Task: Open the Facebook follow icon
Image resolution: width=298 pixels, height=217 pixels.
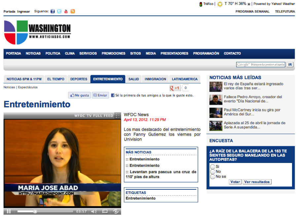Action: pyautogui.click(x=53, y=12)
